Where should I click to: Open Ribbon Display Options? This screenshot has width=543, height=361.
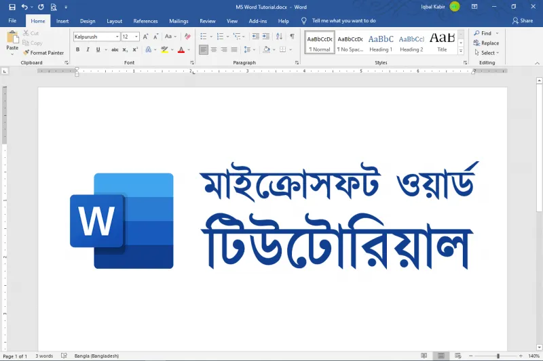click(x=474, y=7)
